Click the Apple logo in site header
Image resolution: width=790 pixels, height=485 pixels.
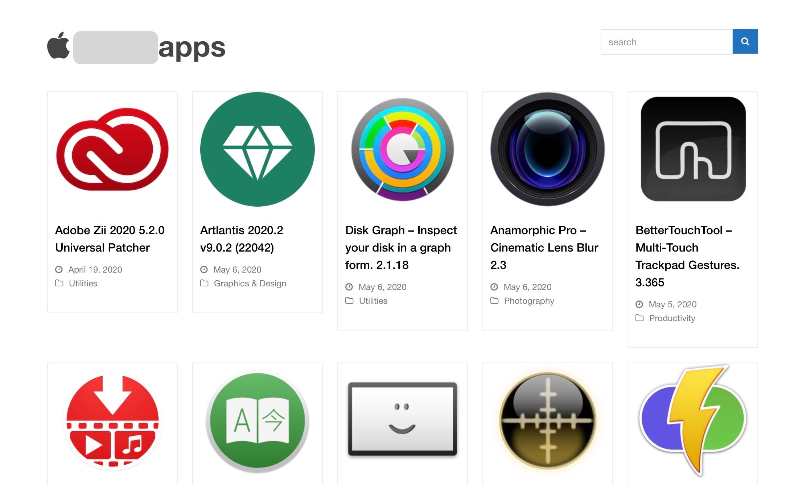tap(58, 46)
